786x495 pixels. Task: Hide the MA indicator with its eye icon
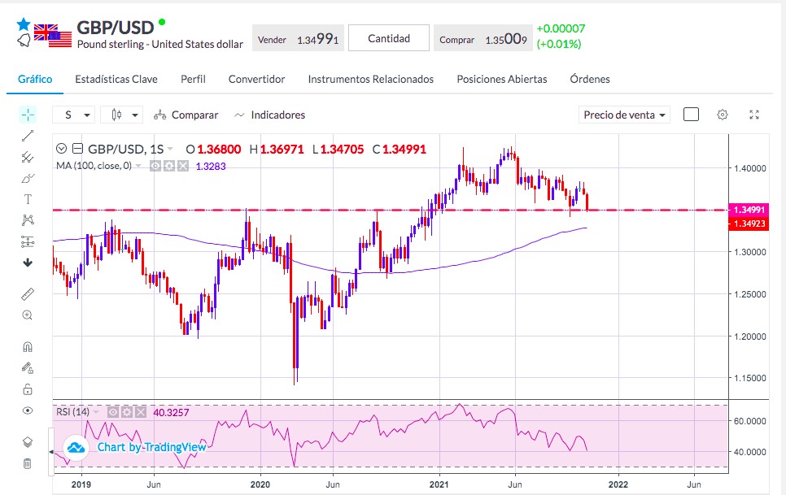(155, 166)
